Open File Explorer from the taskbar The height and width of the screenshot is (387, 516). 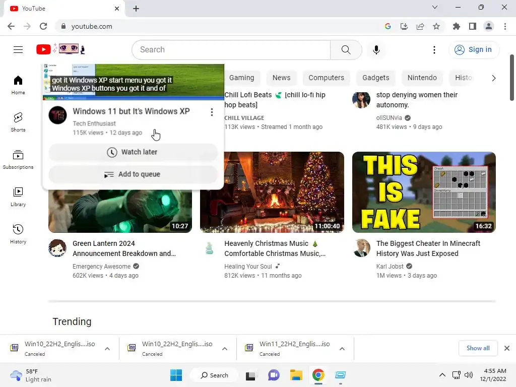point(296,375)
